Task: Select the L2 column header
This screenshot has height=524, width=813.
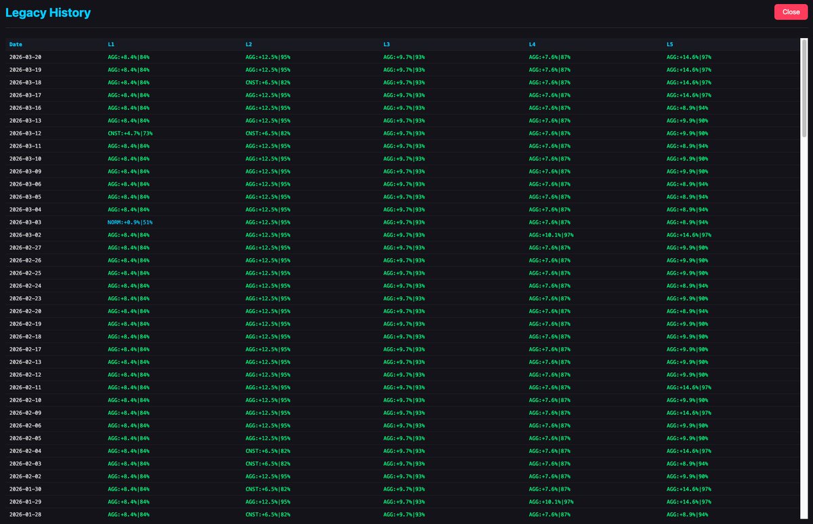Action: 249,44
